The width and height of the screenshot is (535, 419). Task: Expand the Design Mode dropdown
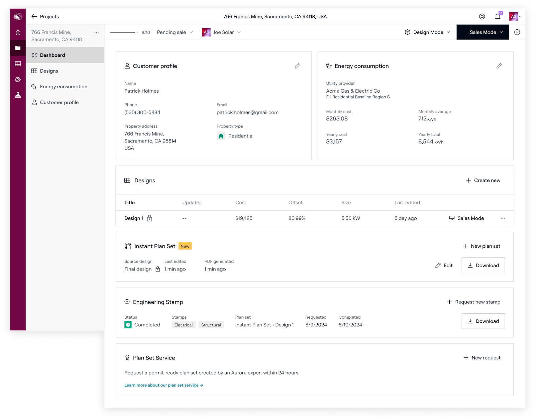tap(427, 32)
